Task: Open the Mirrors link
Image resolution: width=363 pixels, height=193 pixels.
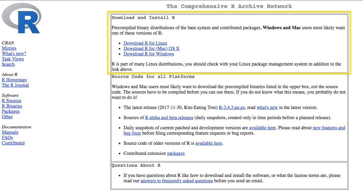Action: pyautogui.click(x=9, y=48)
